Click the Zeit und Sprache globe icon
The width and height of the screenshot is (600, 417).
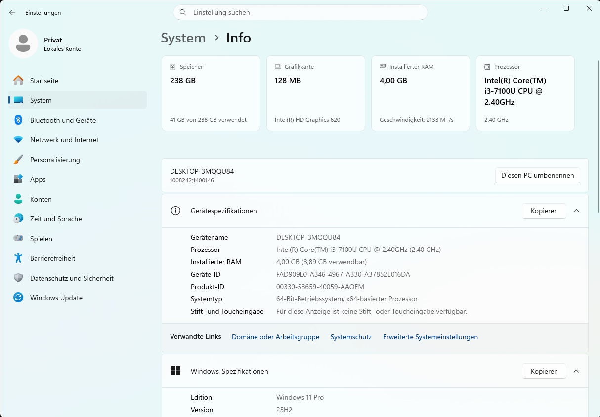pos(18,219)
